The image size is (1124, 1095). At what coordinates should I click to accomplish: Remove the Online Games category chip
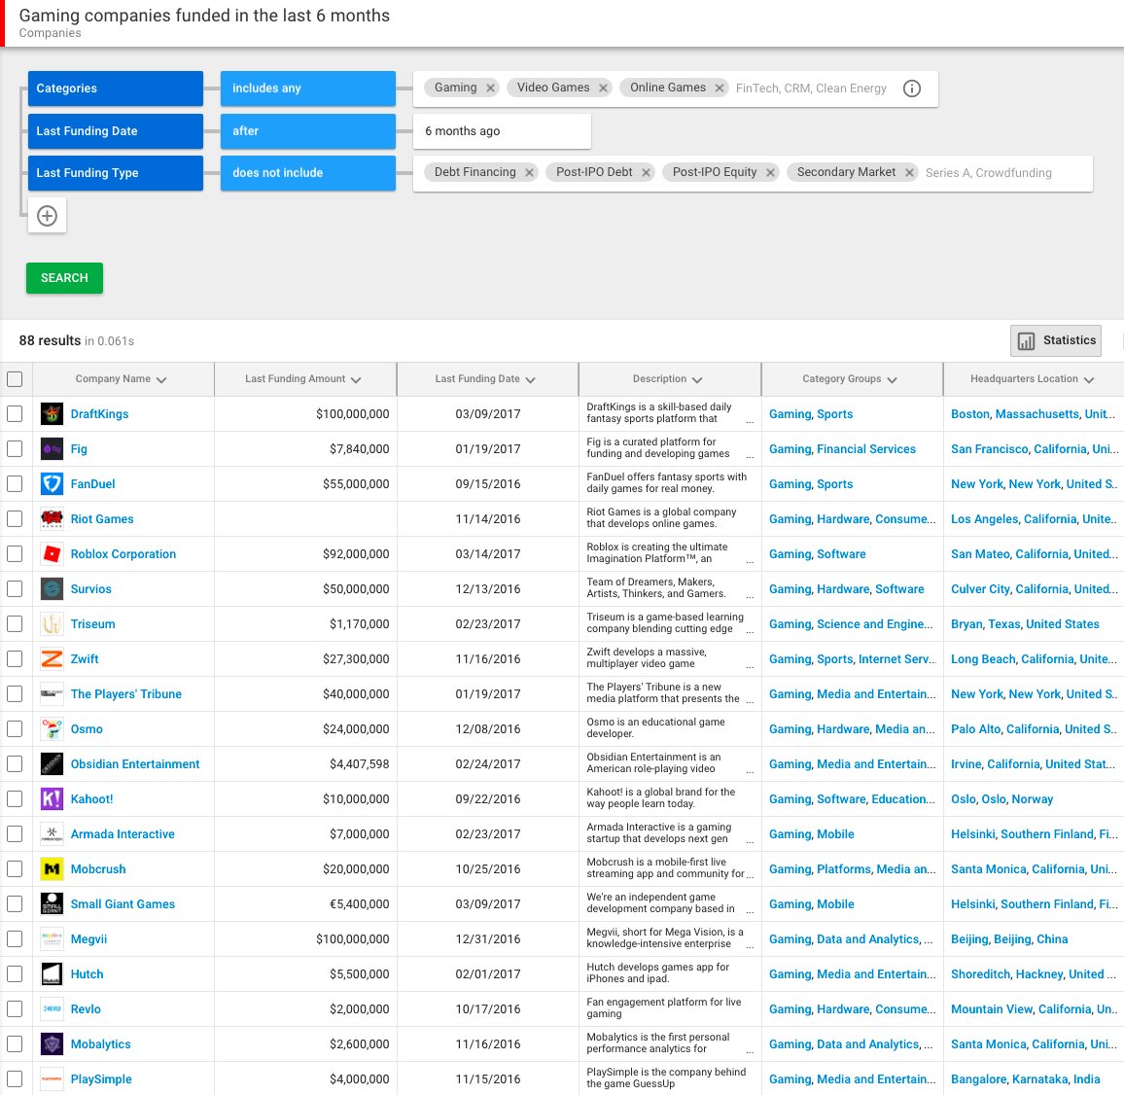[x=719, y=88]
